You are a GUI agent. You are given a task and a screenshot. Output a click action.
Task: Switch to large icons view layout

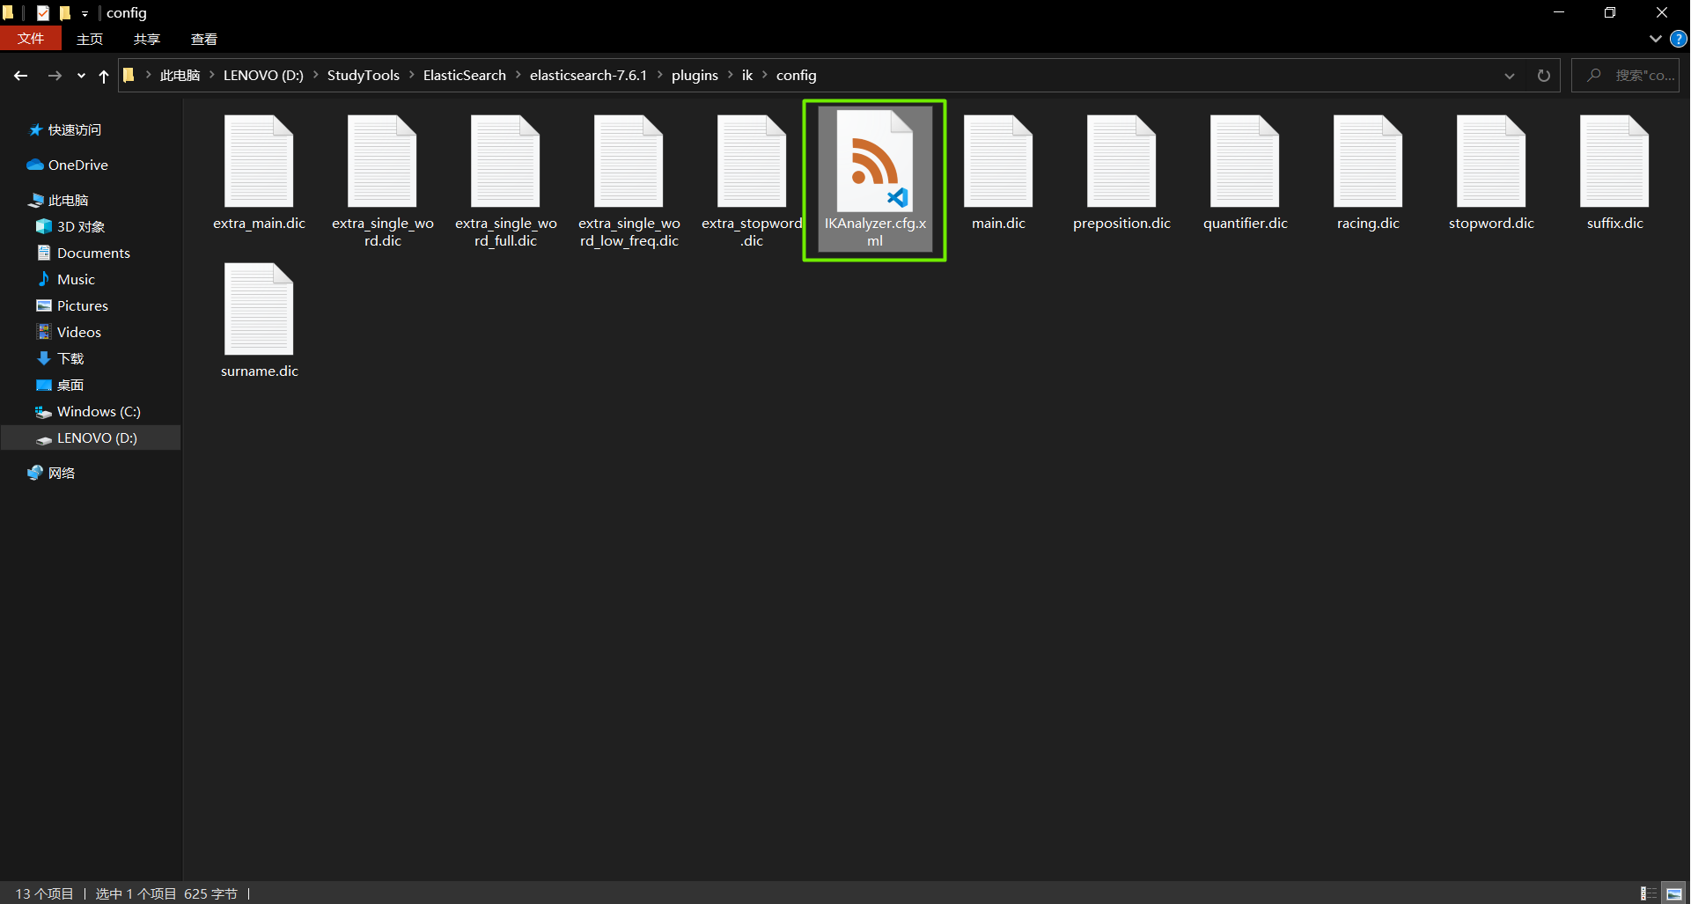click(1674, 893)
